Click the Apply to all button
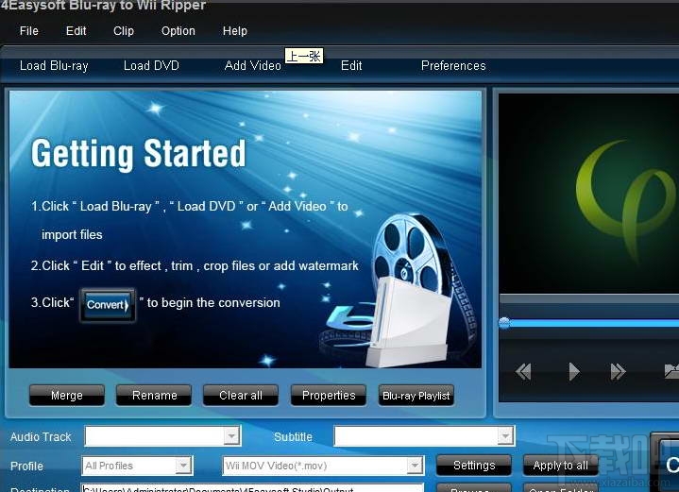This screenshot has height=492, width=679. [x=560, y=466]
